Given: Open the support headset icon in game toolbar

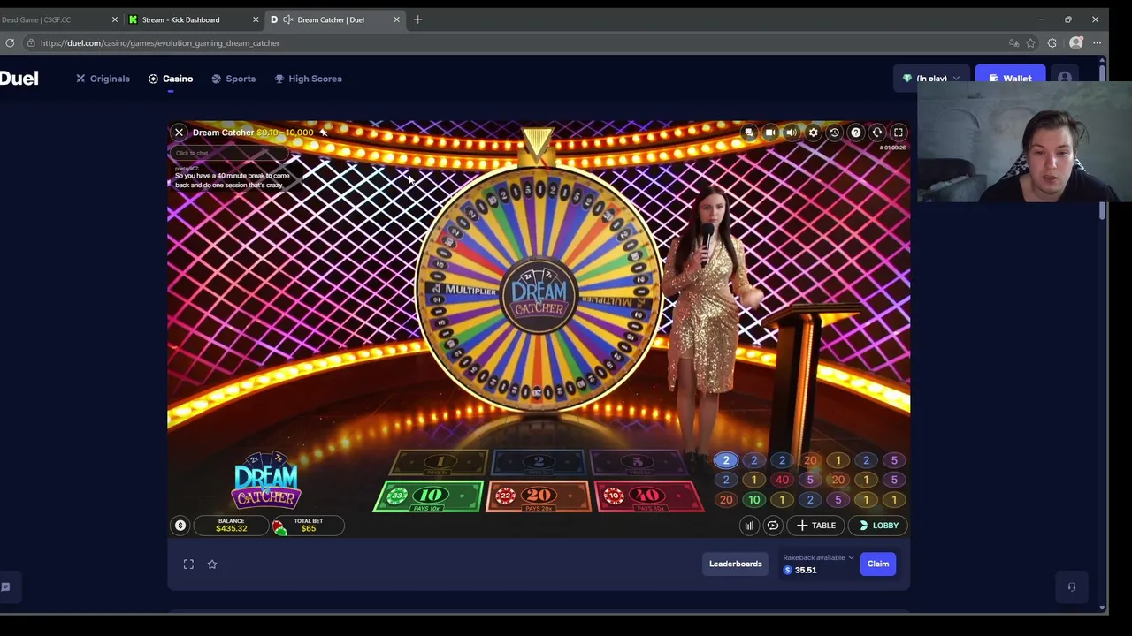Looking at the screenshot, I should click(x=876, y=132).
